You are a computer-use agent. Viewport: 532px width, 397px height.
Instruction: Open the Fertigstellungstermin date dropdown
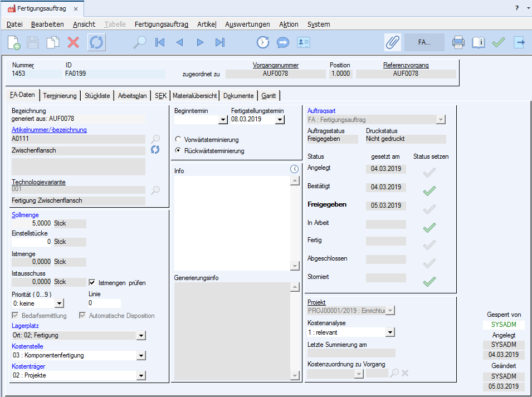280,119
